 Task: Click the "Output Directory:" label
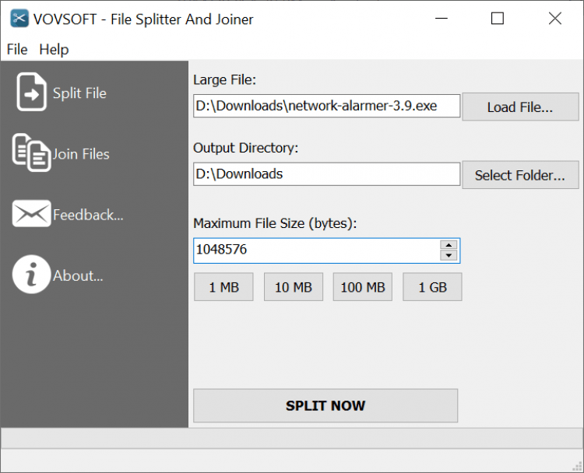pos(246,148)
